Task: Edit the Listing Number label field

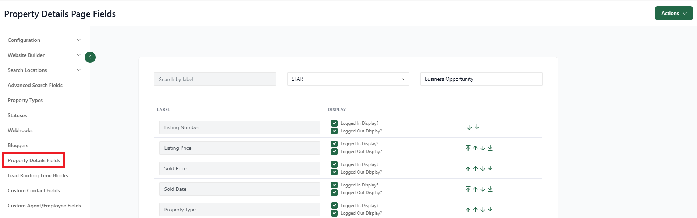Action: 239,127
